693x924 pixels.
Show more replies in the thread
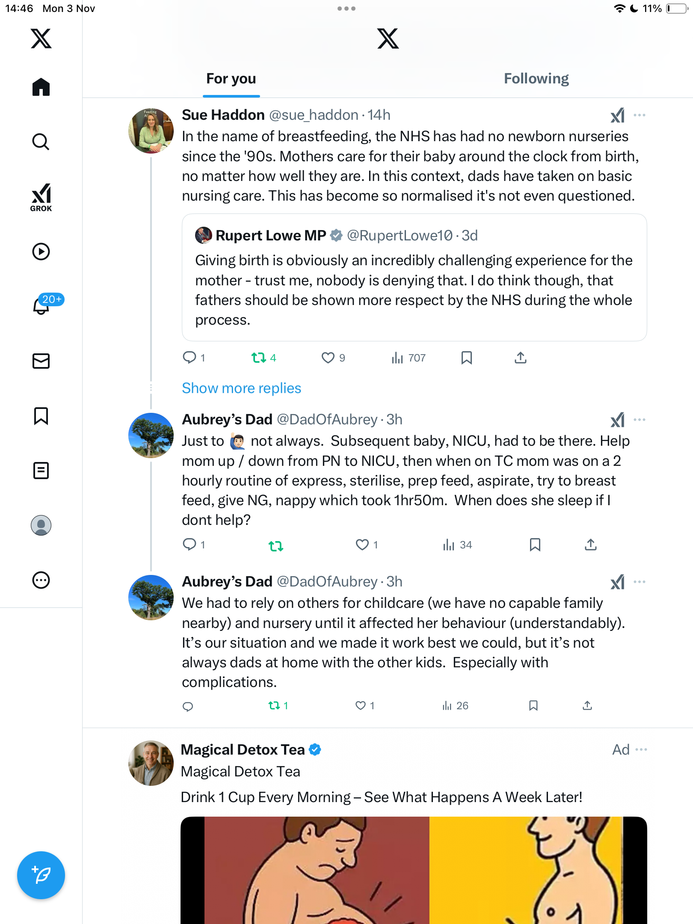(x=241, y=388)
